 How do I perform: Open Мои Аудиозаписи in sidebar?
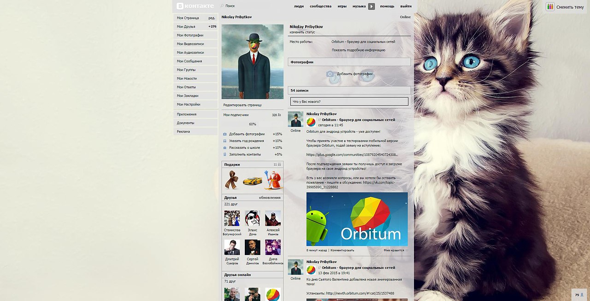[196, 52]
